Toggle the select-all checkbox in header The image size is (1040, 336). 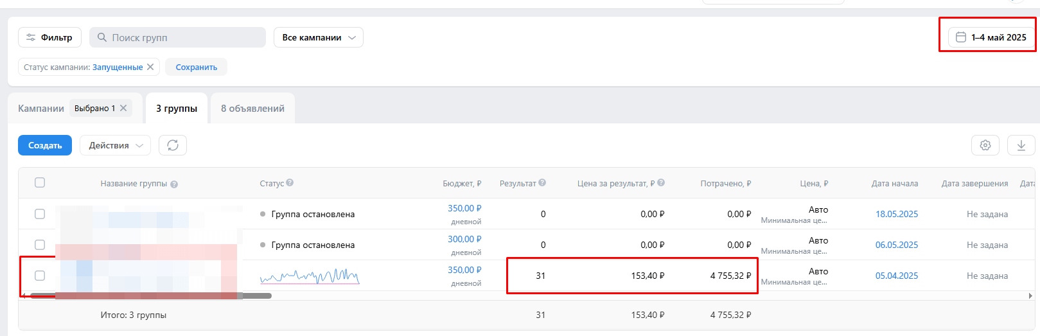(x=40, y=182)
